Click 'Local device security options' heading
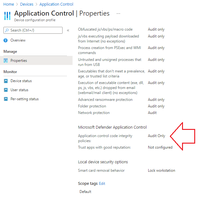 pos(103,162)
